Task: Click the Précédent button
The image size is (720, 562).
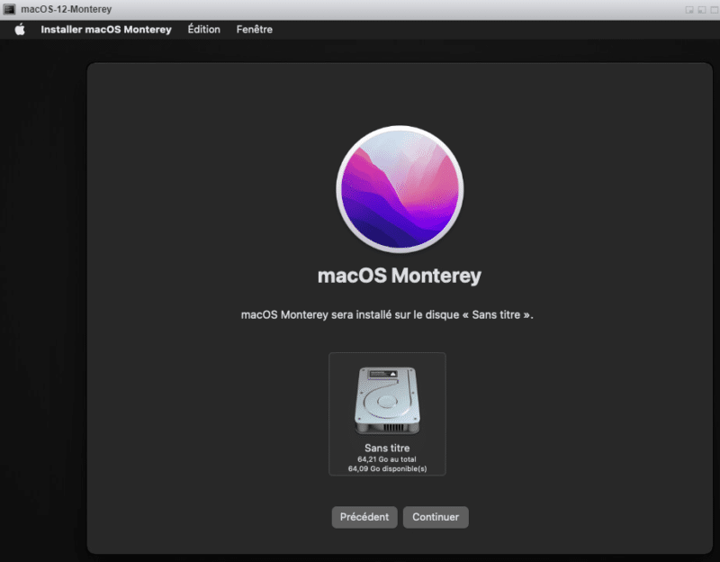Action: click(364, 517)
